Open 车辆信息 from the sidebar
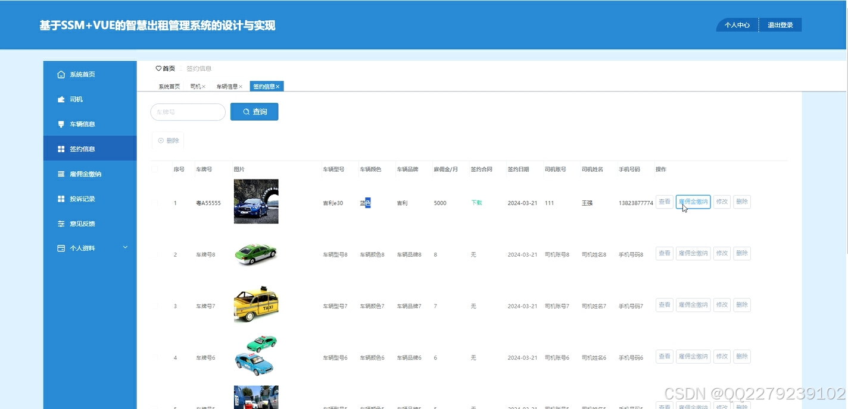This screenshot has height=409, width=848. pyautogui.click(x=61, y=124)
